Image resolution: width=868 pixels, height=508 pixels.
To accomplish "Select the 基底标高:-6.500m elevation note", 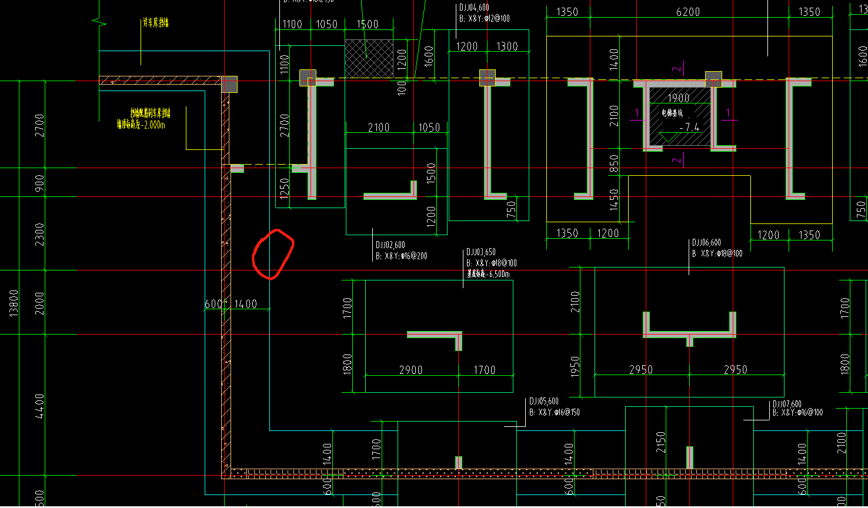I will pyautogui.click(x=488, y=274).
